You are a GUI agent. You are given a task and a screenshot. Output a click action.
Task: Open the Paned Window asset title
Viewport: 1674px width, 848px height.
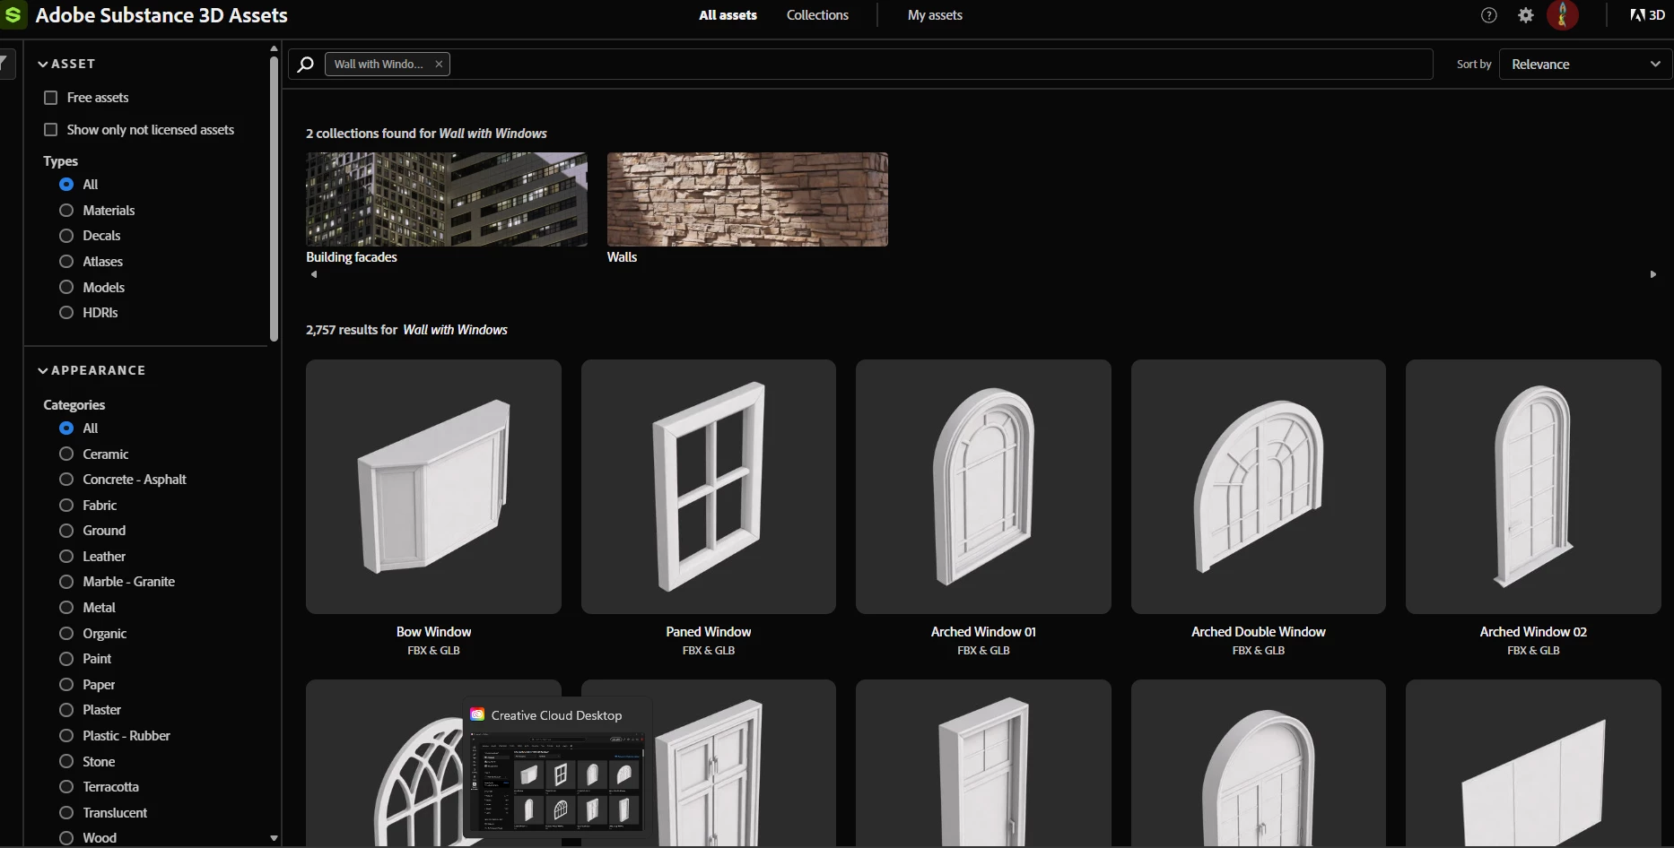pos(709,632)
